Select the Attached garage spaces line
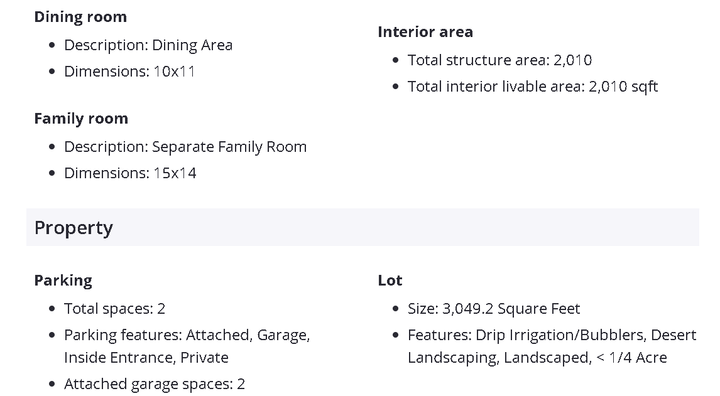This screenshot has height=396, width=720. tap(155, 384)
